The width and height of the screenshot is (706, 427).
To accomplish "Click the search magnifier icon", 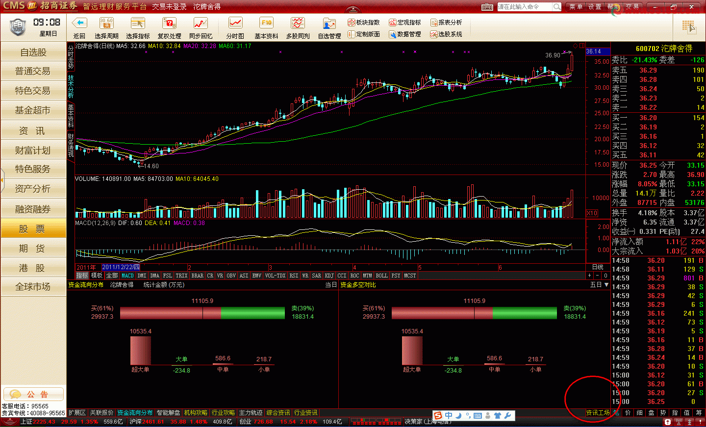I will click(557, 7).
